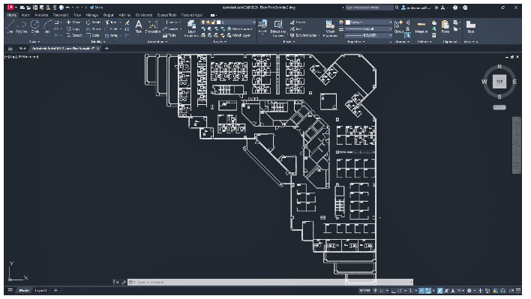The width and height of the screenshot is (531, 299).
Task: Add a new drawing tab with plus
Action: pos(106,49)
